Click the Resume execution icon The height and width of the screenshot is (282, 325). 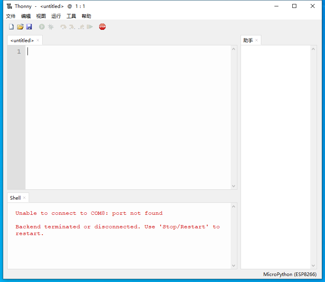point(90,26)
